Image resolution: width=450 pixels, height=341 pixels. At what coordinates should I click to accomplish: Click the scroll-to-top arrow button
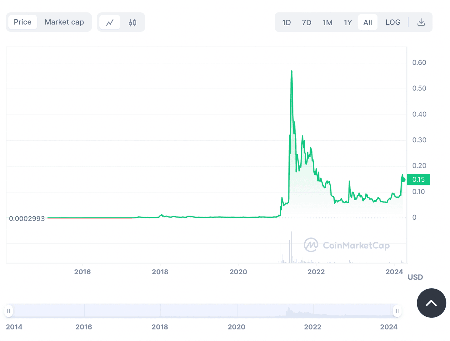point(431,303)
